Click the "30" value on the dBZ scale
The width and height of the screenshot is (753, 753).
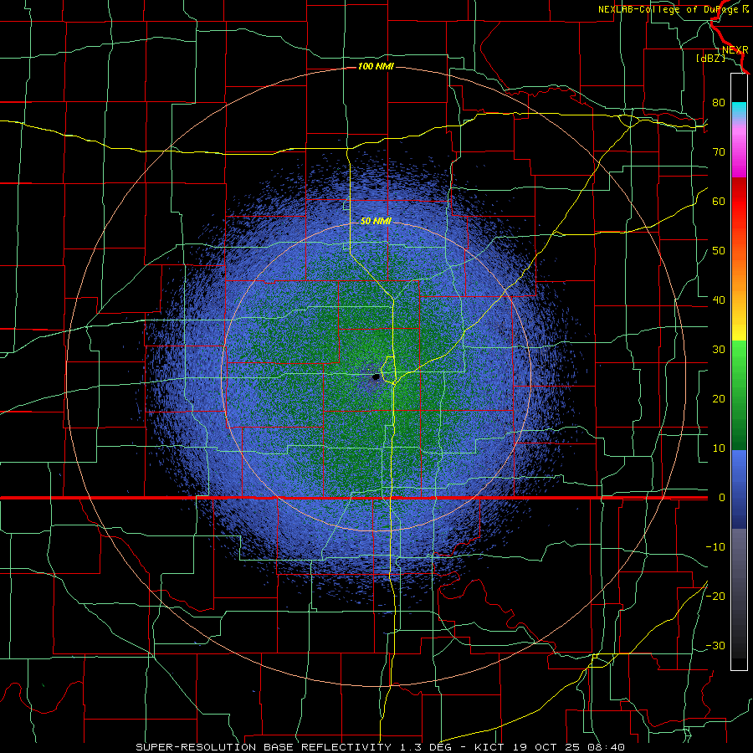click(x=719, y=349)
